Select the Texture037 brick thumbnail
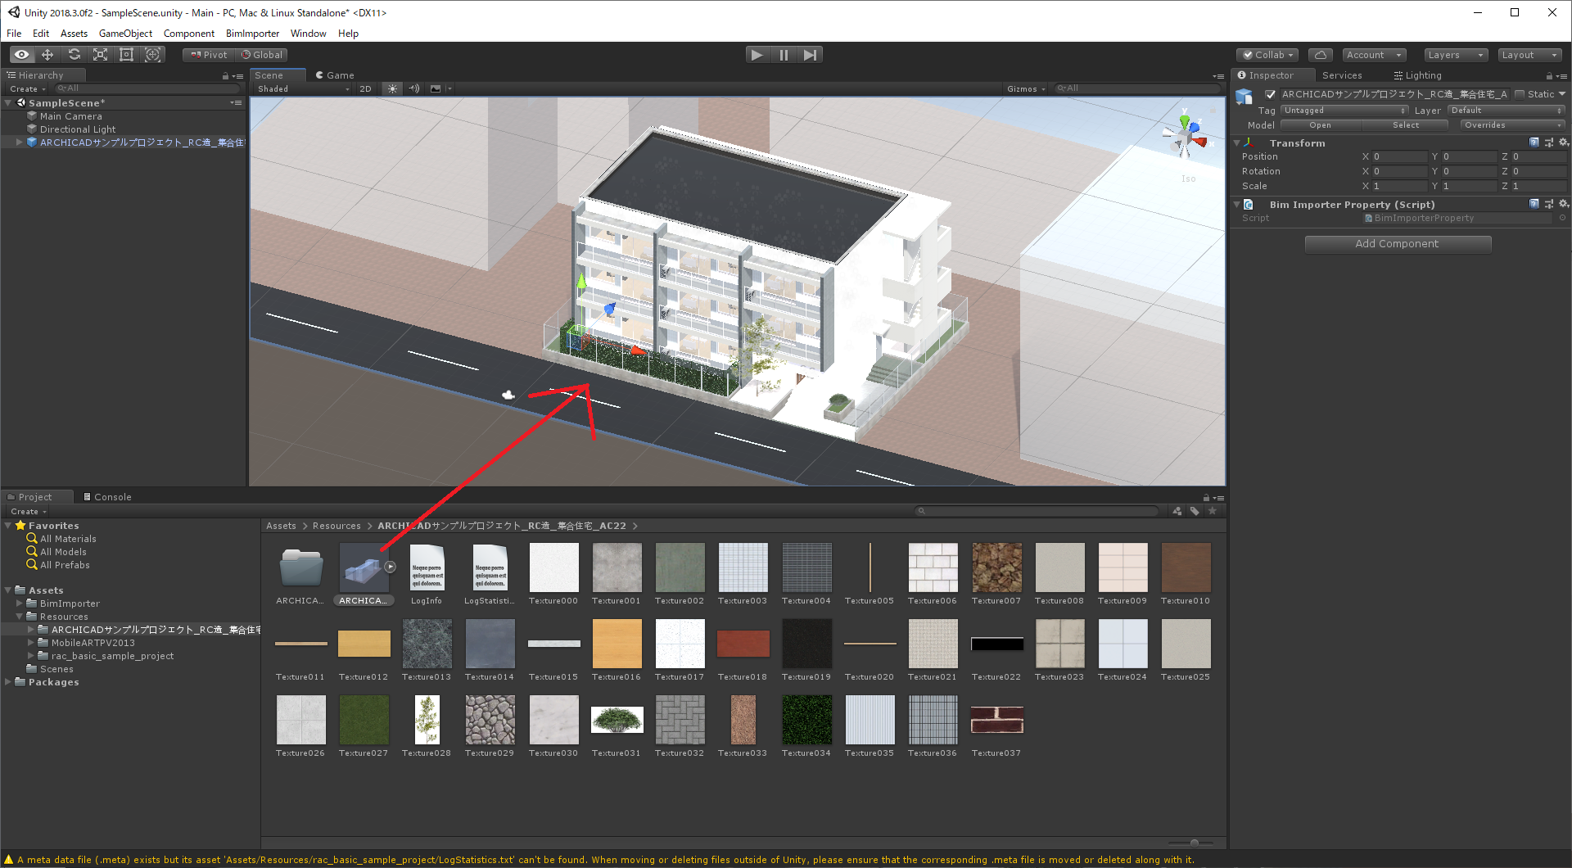This screenshot has height=868, width=1572. point(996,721)
